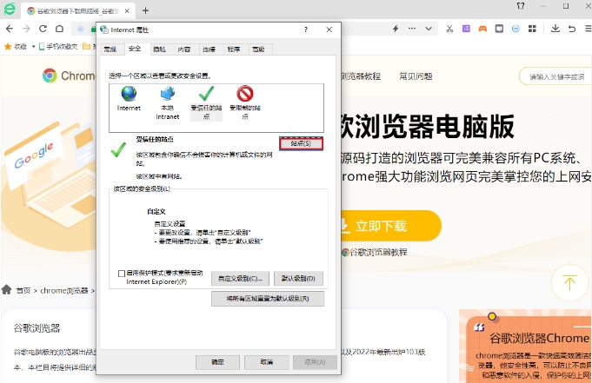Confirm with the OK (确定) button

pyautogui.click(x=217, y=362)
